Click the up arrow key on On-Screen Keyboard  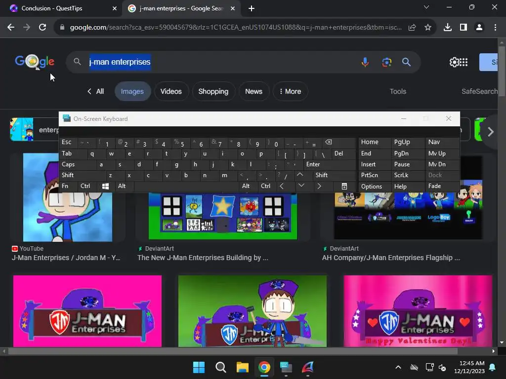(300, 175)
